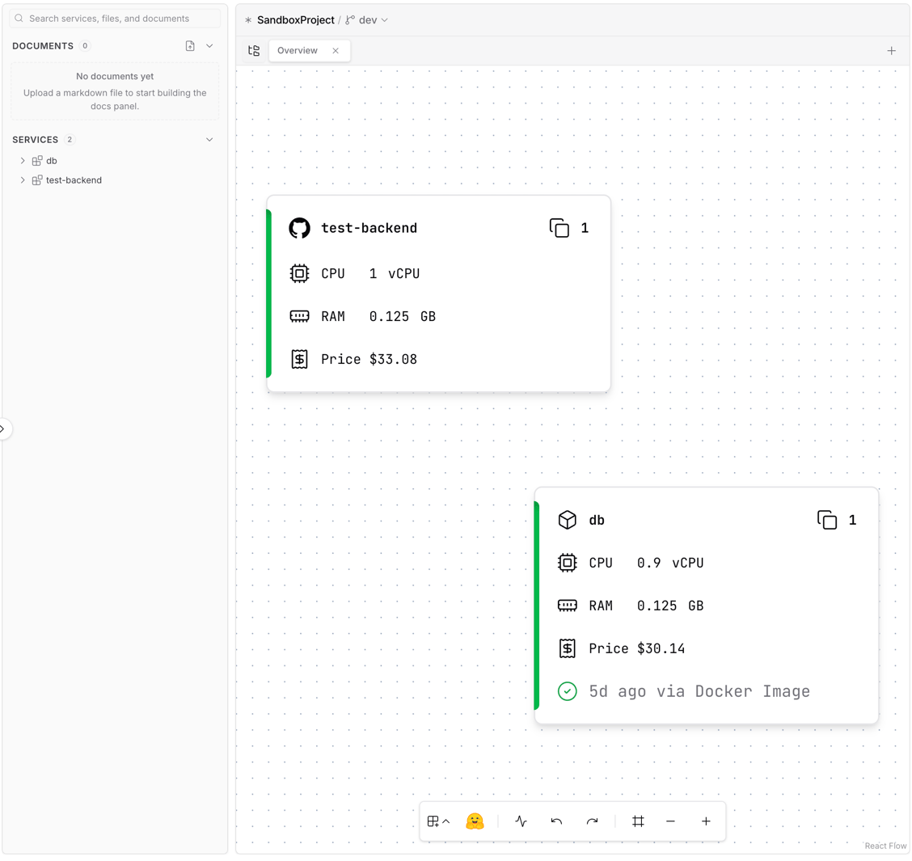Click the db card title

pyautogui.click(x=597, y=520)
